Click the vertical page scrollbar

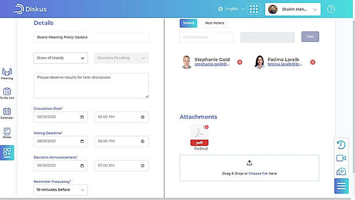point(353,97)
